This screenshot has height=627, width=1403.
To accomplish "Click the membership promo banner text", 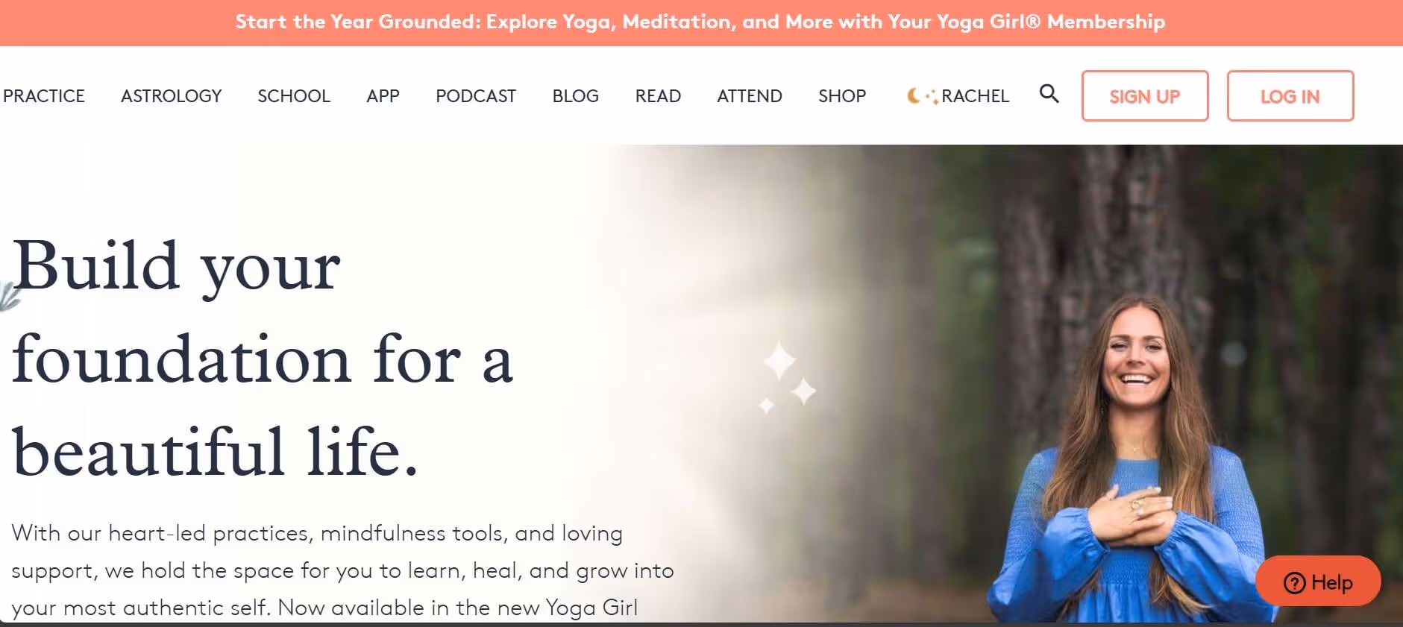I will click(x=700, y=22).
